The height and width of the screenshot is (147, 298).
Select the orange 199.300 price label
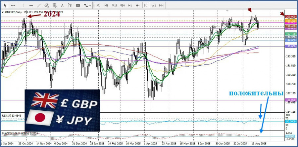[x=291, y=20]
